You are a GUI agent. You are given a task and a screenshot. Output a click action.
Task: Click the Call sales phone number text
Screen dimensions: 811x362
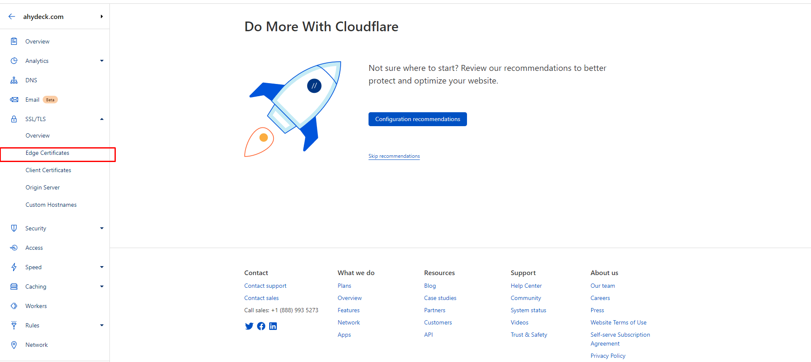[281, 310]
